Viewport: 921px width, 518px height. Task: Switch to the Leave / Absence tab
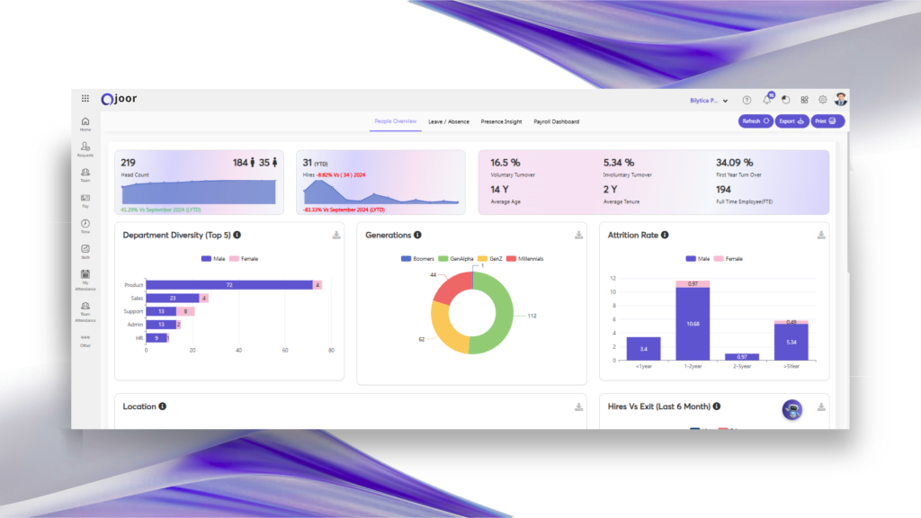(x=448, y=121)
